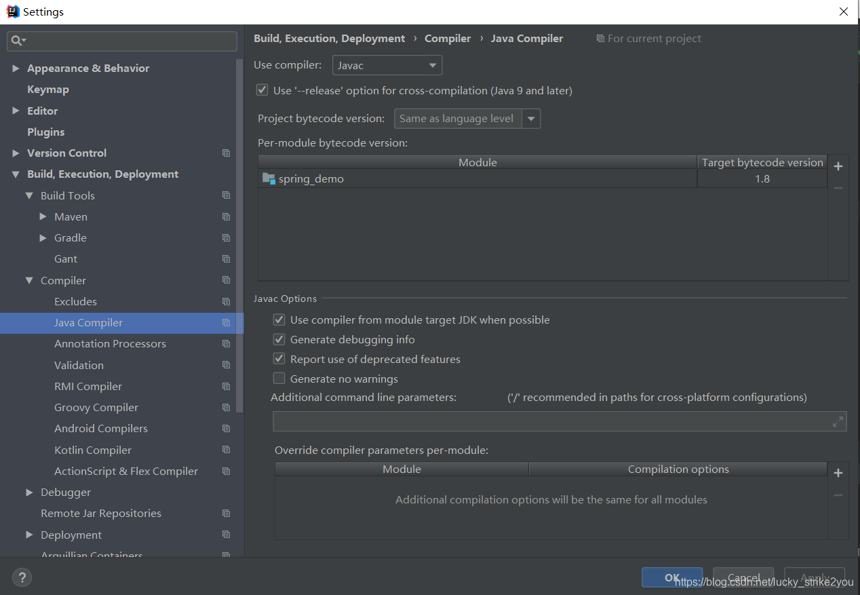Open the Plugins settings page
Image resolution: width=860 pixels, height=595 pixels.
(46, 132)
